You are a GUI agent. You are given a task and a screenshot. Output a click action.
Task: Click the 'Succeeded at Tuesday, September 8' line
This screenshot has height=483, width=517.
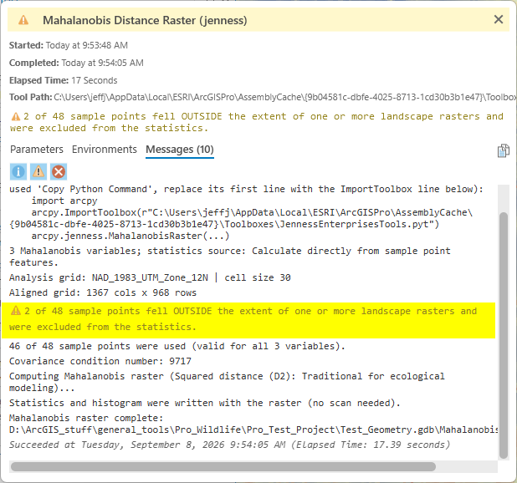(x=229, y=445)
